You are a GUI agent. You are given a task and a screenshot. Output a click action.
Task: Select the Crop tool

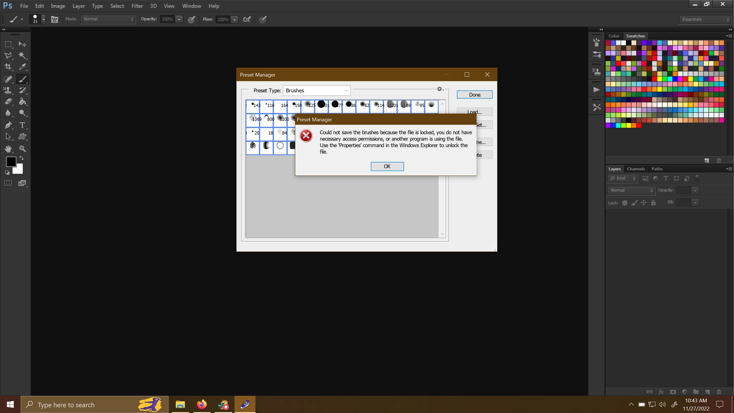click(x=8, y=67)
